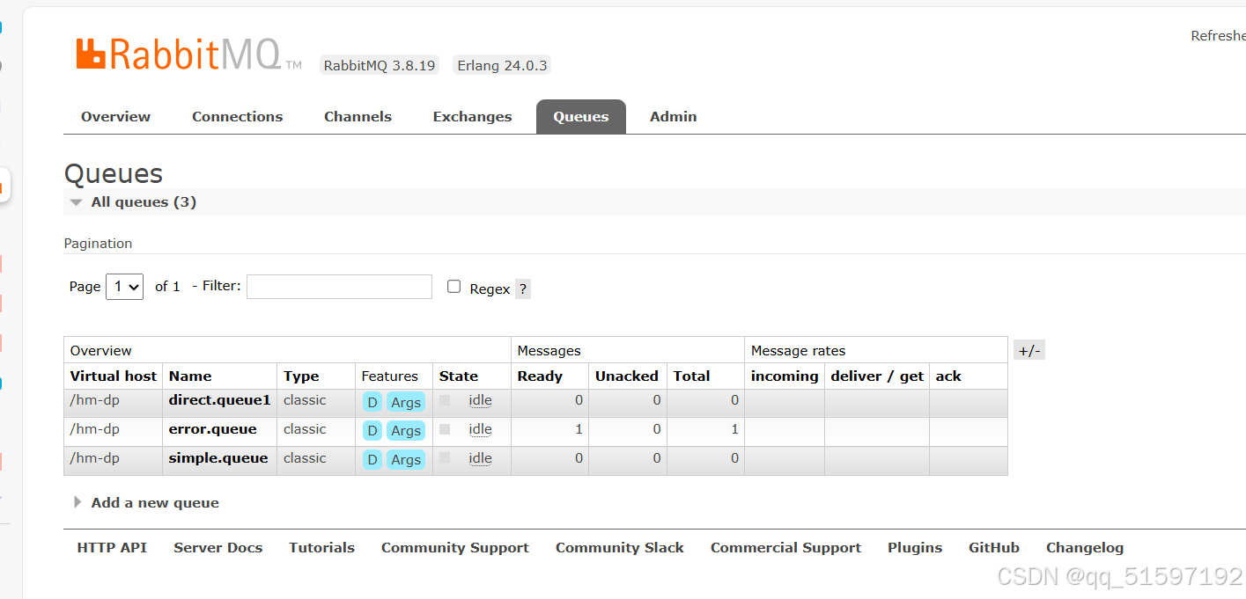1246x599 pixels.
Task: Click state indicator square for error.queue
Action: [x=445, y=429]
